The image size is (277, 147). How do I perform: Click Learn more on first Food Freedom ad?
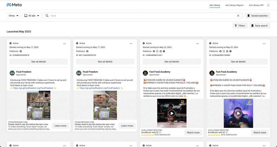click(60, 126)
